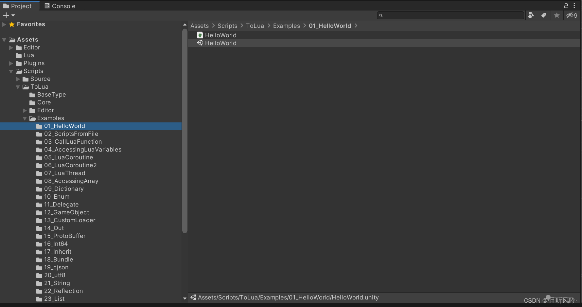Open the Create asset dropdown arrow
Viewport: 582px width, 307px height.
click(x=13, y=15)
